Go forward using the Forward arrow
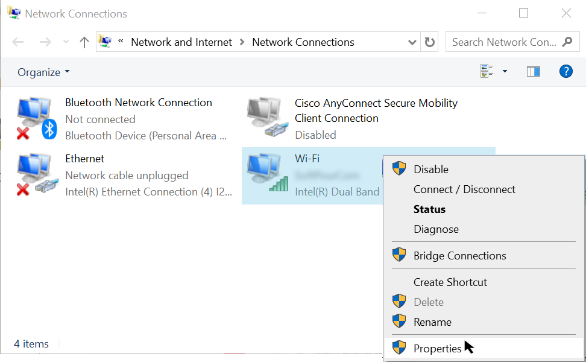The height and width of the screenshot is (362, 586). (x=45, y=42)
